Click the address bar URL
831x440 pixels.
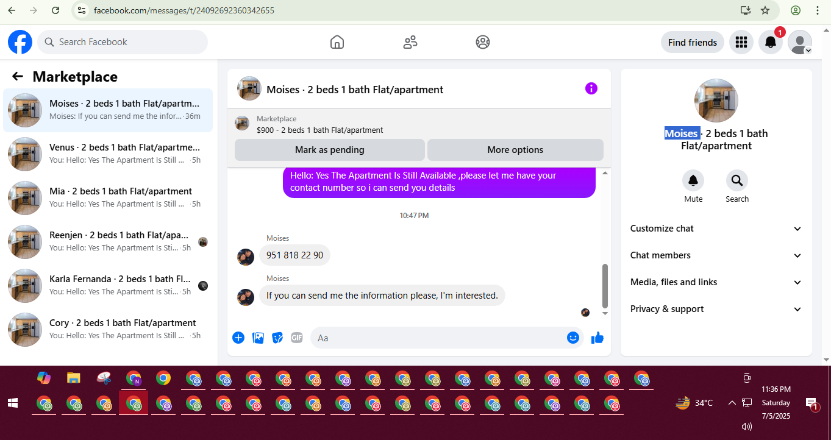184,11
